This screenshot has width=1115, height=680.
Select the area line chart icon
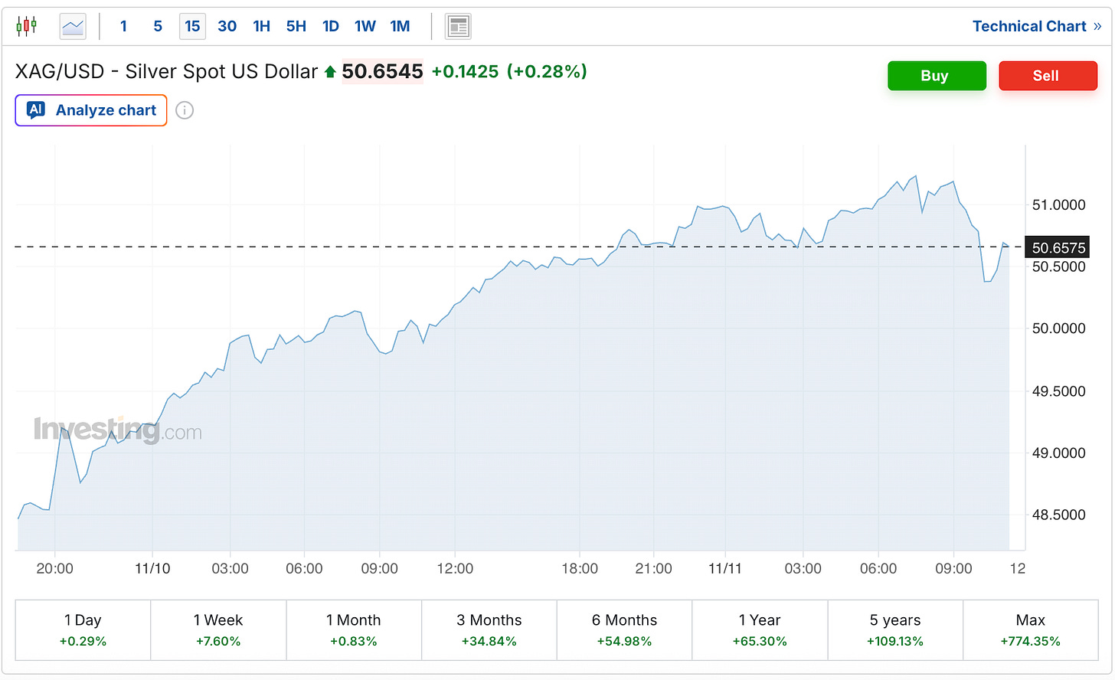click(73, 27)
